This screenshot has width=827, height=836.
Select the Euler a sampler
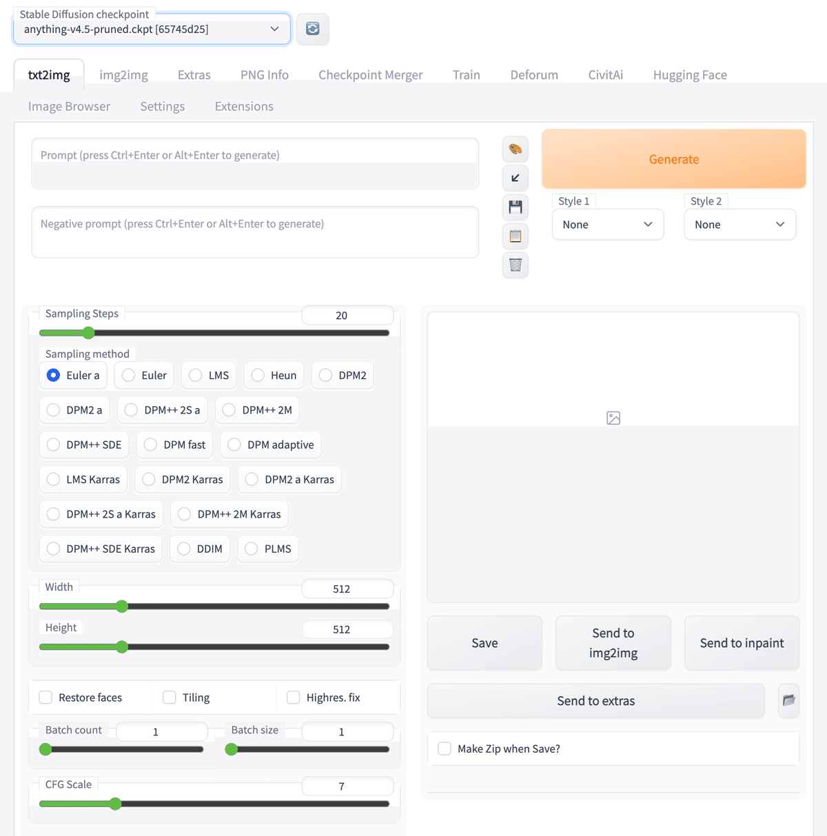[x=73, y=376]
